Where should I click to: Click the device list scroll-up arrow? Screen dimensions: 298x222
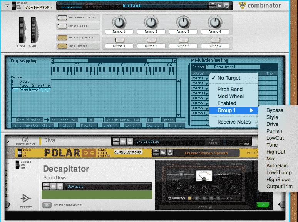[178, 81]
